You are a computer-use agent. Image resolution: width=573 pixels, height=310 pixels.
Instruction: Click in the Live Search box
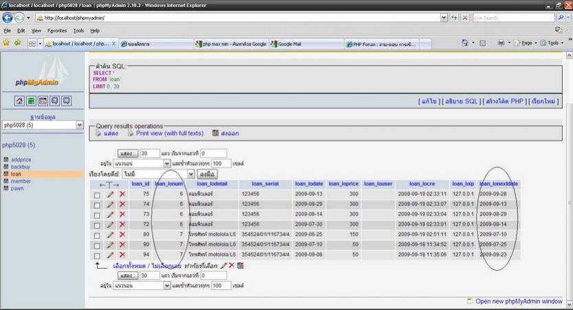tap(513, 18)
